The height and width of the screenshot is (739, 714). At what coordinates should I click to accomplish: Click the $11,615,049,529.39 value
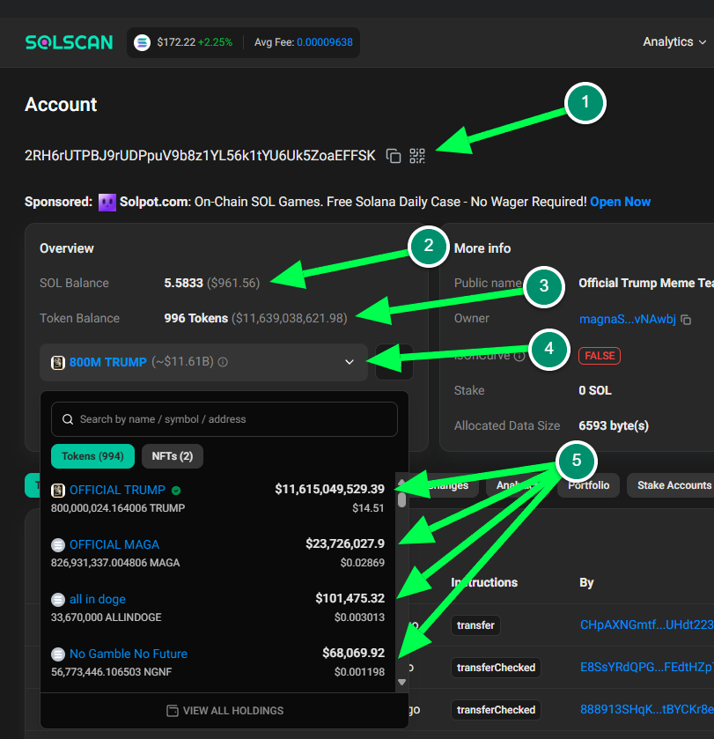(329, 489)
